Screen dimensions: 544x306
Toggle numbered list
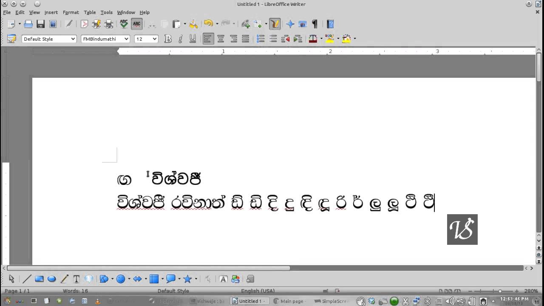tap(261, 39)
